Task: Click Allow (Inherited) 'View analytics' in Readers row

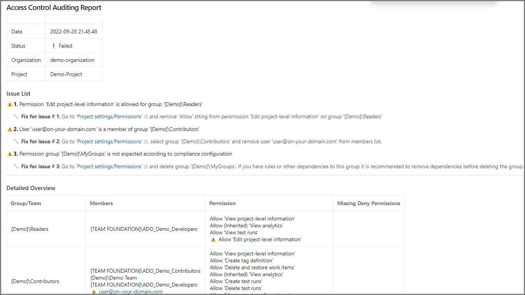Action: tap(246, 225)
